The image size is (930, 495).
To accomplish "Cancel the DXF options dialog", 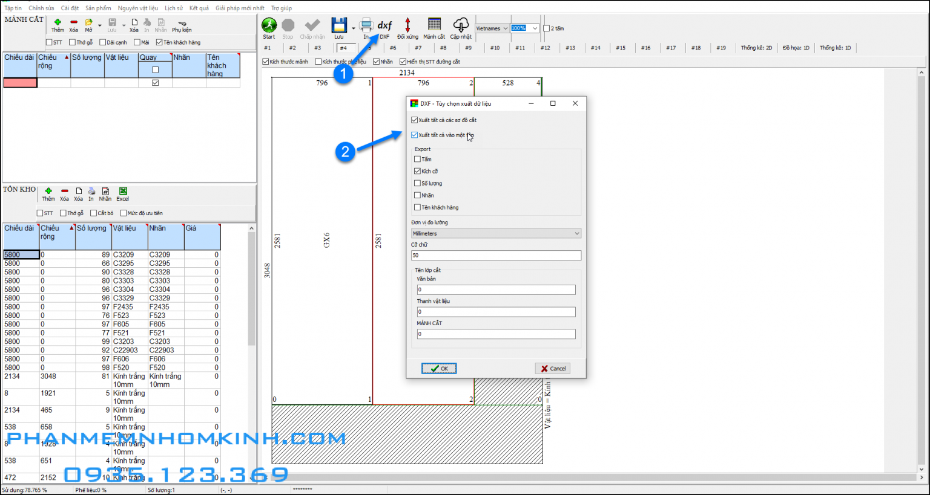I will pyautogui.click(x=552, y=368).
